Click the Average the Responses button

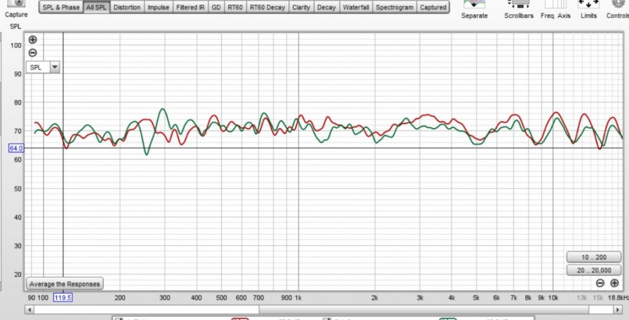64,284
